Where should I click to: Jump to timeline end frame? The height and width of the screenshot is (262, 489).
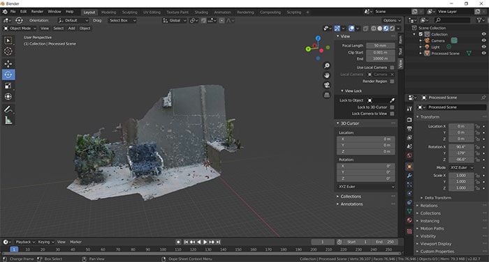pyautogui.click(x=218, y=242)
